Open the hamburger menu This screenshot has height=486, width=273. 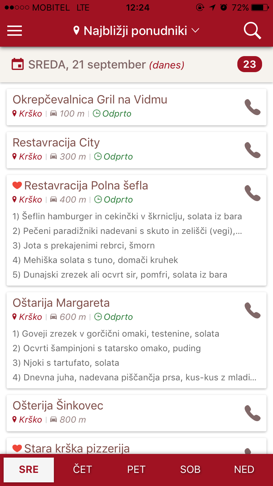click(x=15, y=31)
